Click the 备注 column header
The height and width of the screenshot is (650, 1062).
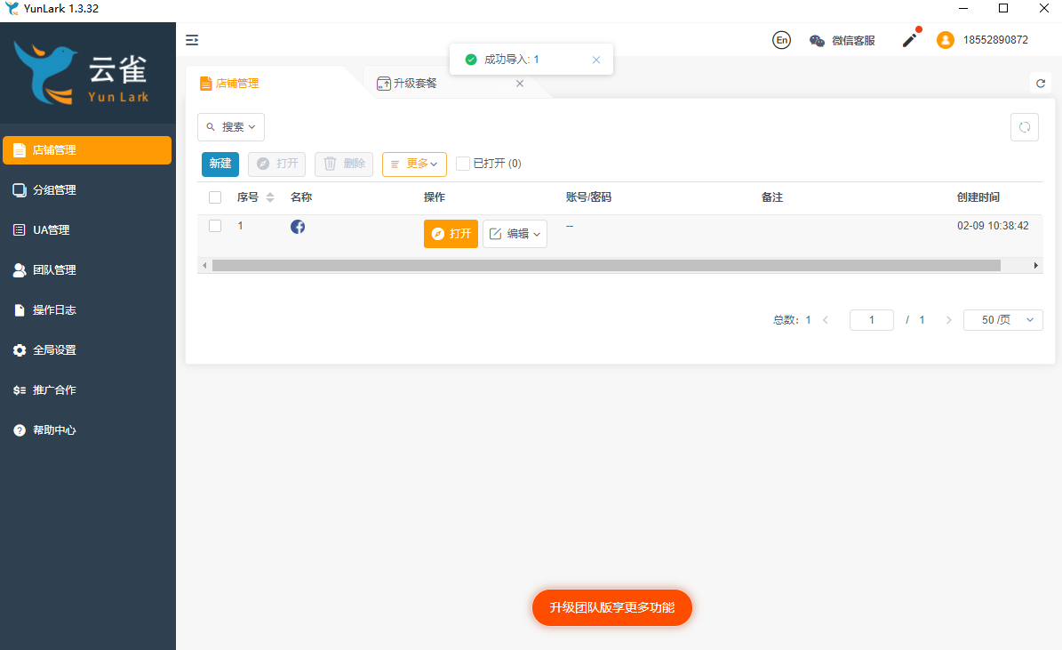(x=772, y=197)
